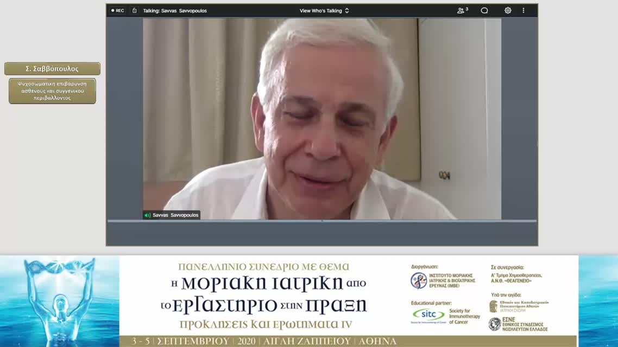Expand the speaker layout chevron

click(348, 10)
